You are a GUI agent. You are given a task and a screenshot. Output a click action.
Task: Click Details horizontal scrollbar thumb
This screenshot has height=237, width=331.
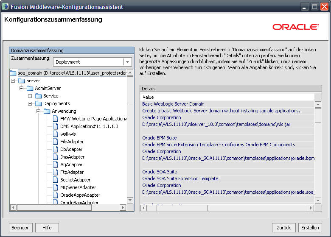[x=182, y=208]
